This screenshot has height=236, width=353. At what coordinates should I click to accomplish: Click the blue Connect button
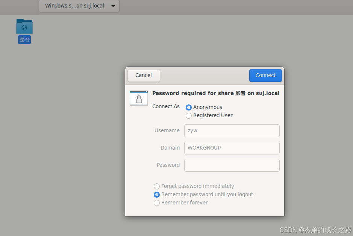[265, 76]
